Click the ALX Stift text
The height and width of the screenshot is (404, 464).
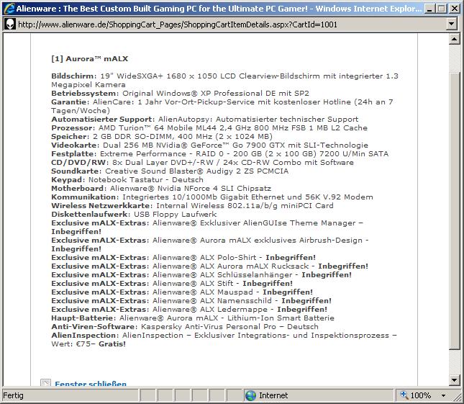pyautogui.click(x=217, y=283)
